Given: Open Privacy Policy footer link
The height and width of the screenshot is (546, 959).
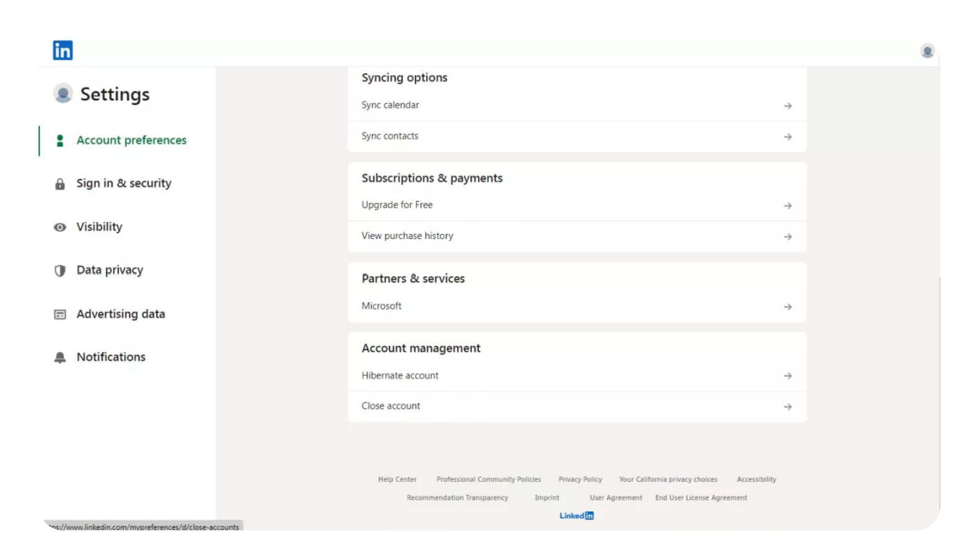Looking at the screenshot, I should pos(580,479).
